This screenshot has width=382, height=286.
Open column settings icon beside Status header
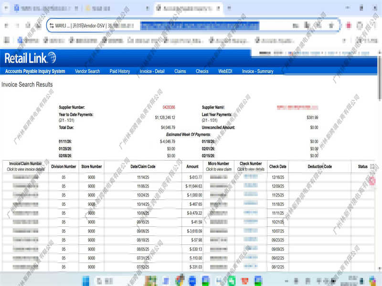pyautogui.click(x=372, y=166)
